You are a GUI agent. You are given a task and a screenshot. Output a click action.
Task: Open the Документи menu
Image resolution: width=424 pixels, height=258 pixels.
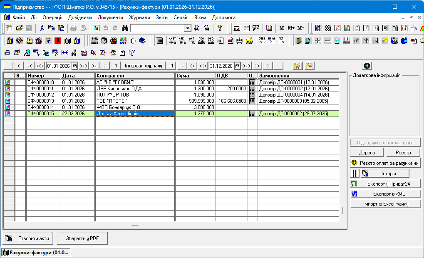110,17
